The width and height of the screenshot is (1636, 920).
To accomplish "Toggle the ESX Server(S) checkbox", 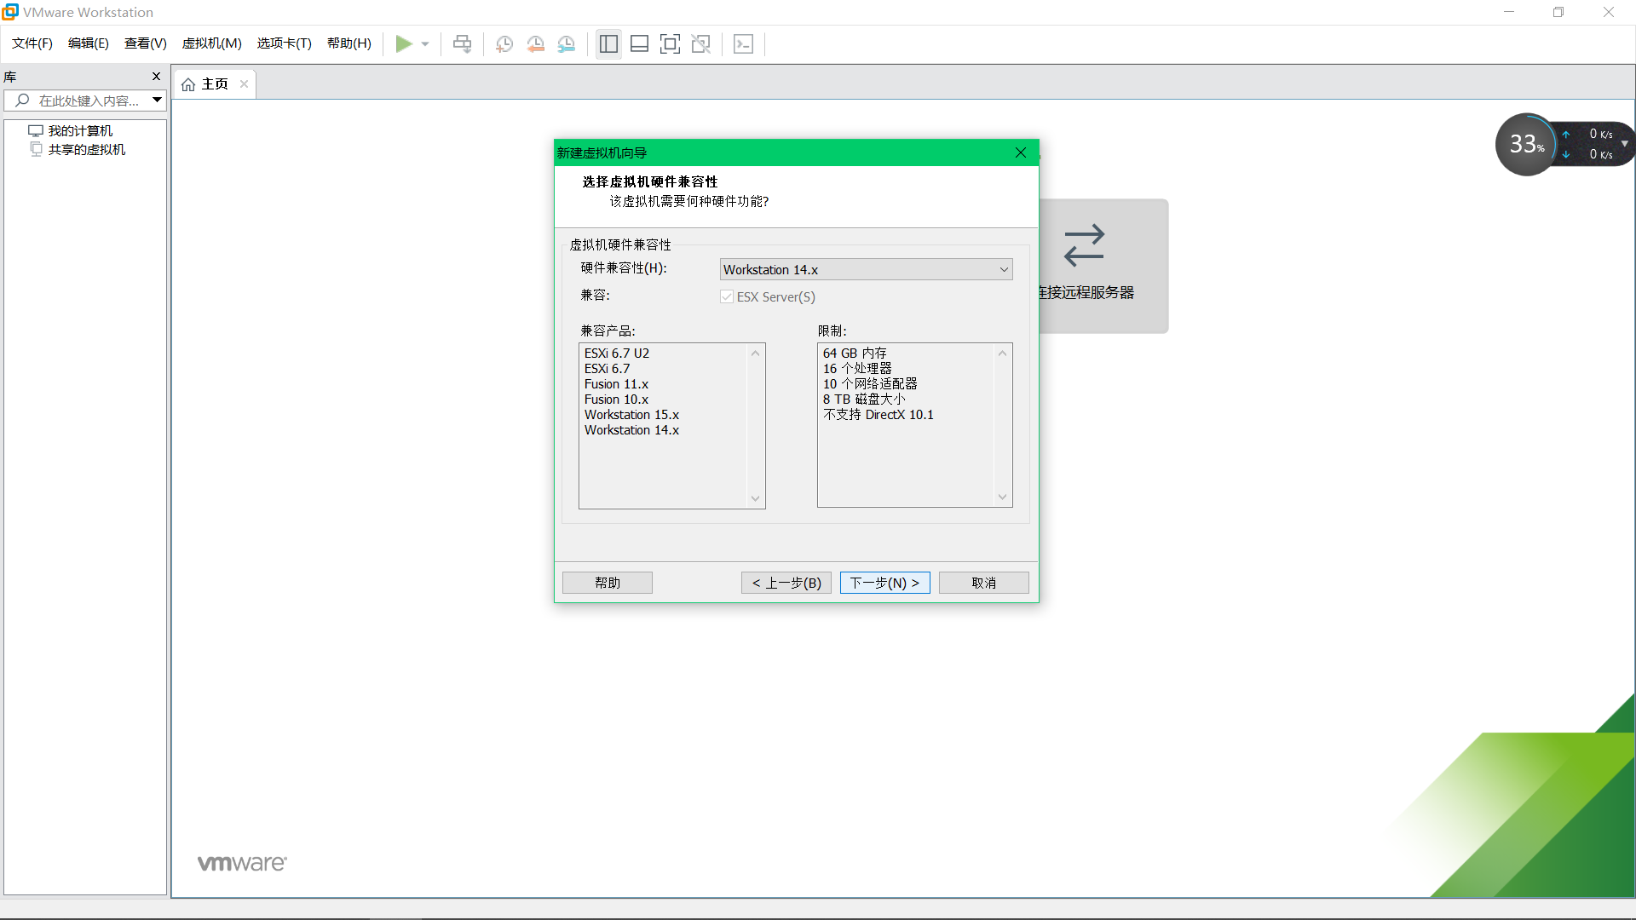I will 727,296.
